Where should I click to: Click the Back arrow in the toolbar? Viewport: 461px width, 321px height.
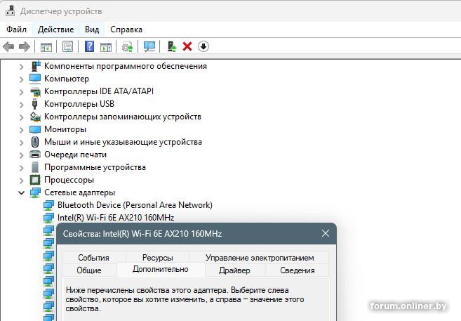(x=8, y=46)
